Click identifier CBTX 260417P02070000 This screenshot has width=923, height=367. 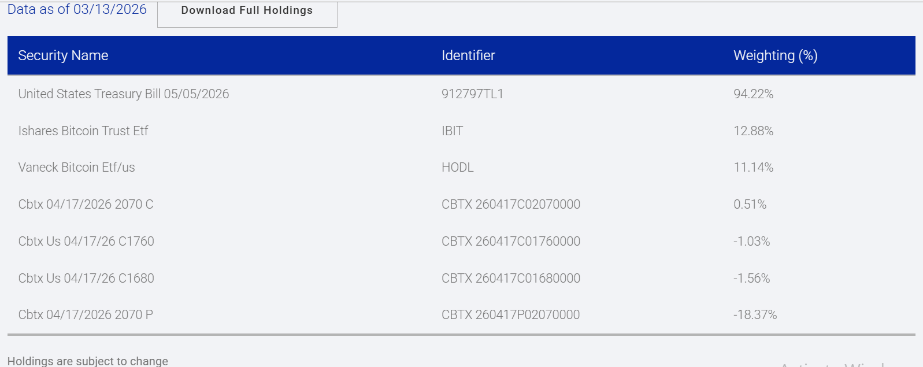click(x=510, y=315)
